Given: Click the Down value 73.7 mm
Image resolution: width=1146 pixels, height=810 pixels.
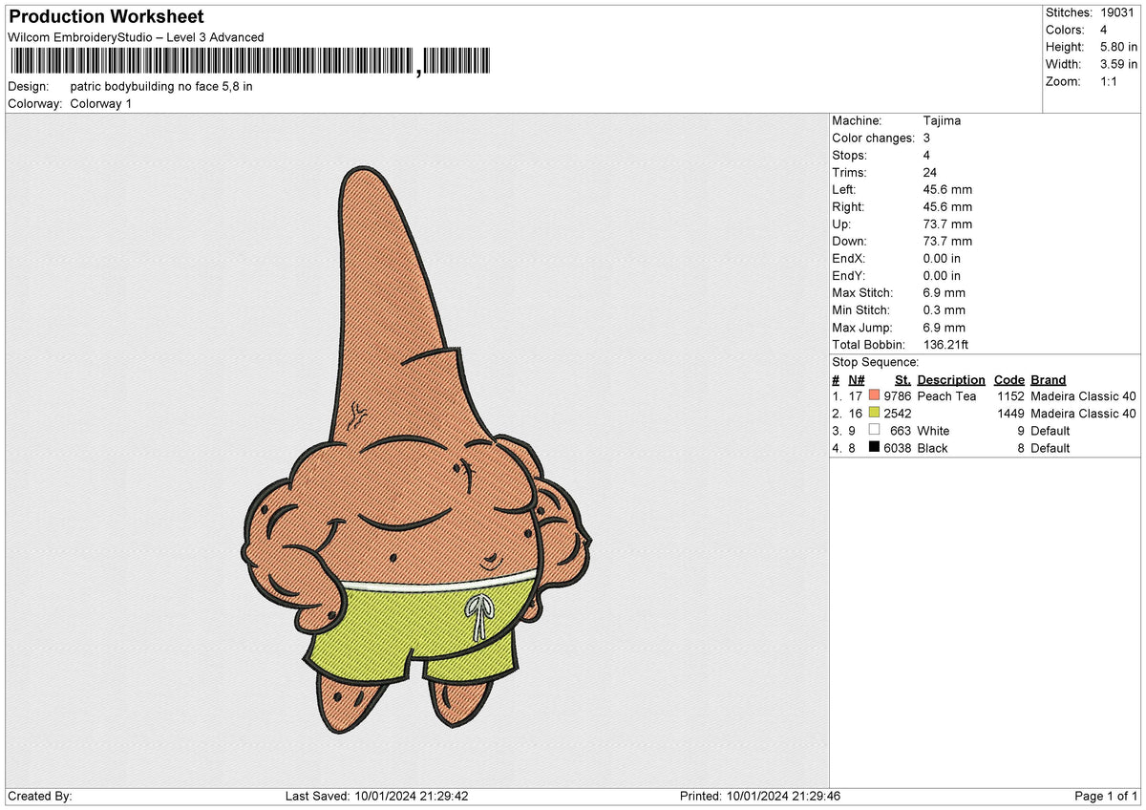Looking at the screenshot, I should 947,241.
